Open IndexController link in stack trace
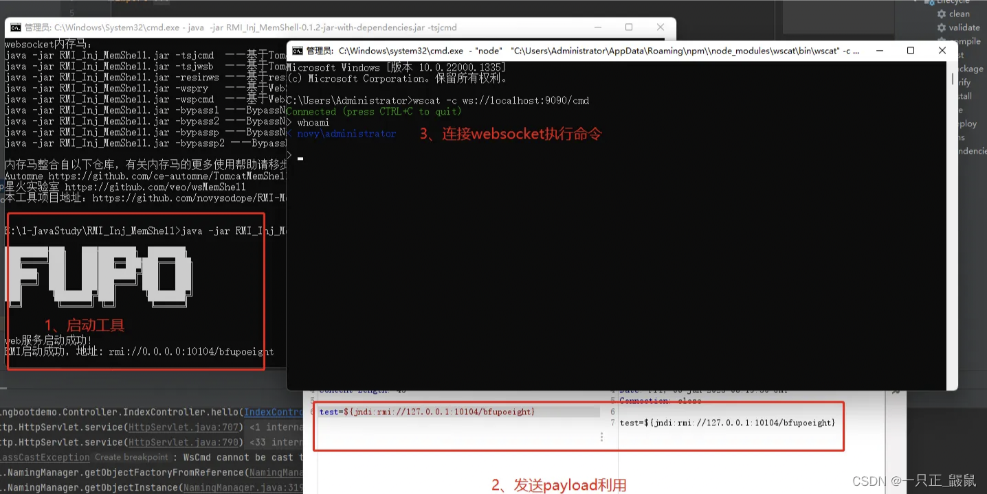Screen dimensions: 987x494 (274, 412)
